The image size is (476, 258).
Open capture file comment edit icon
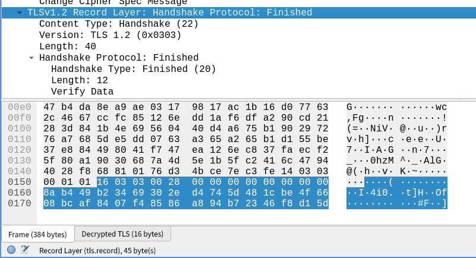click(25, 250)
